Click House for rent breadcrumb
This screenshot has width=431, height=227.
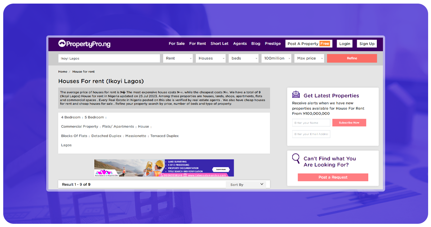point(84,72)
